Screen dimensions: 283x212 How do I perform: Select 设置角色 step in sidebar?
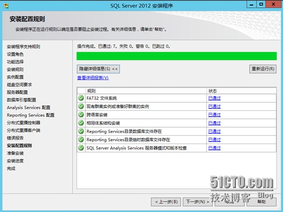coord(15,54)
